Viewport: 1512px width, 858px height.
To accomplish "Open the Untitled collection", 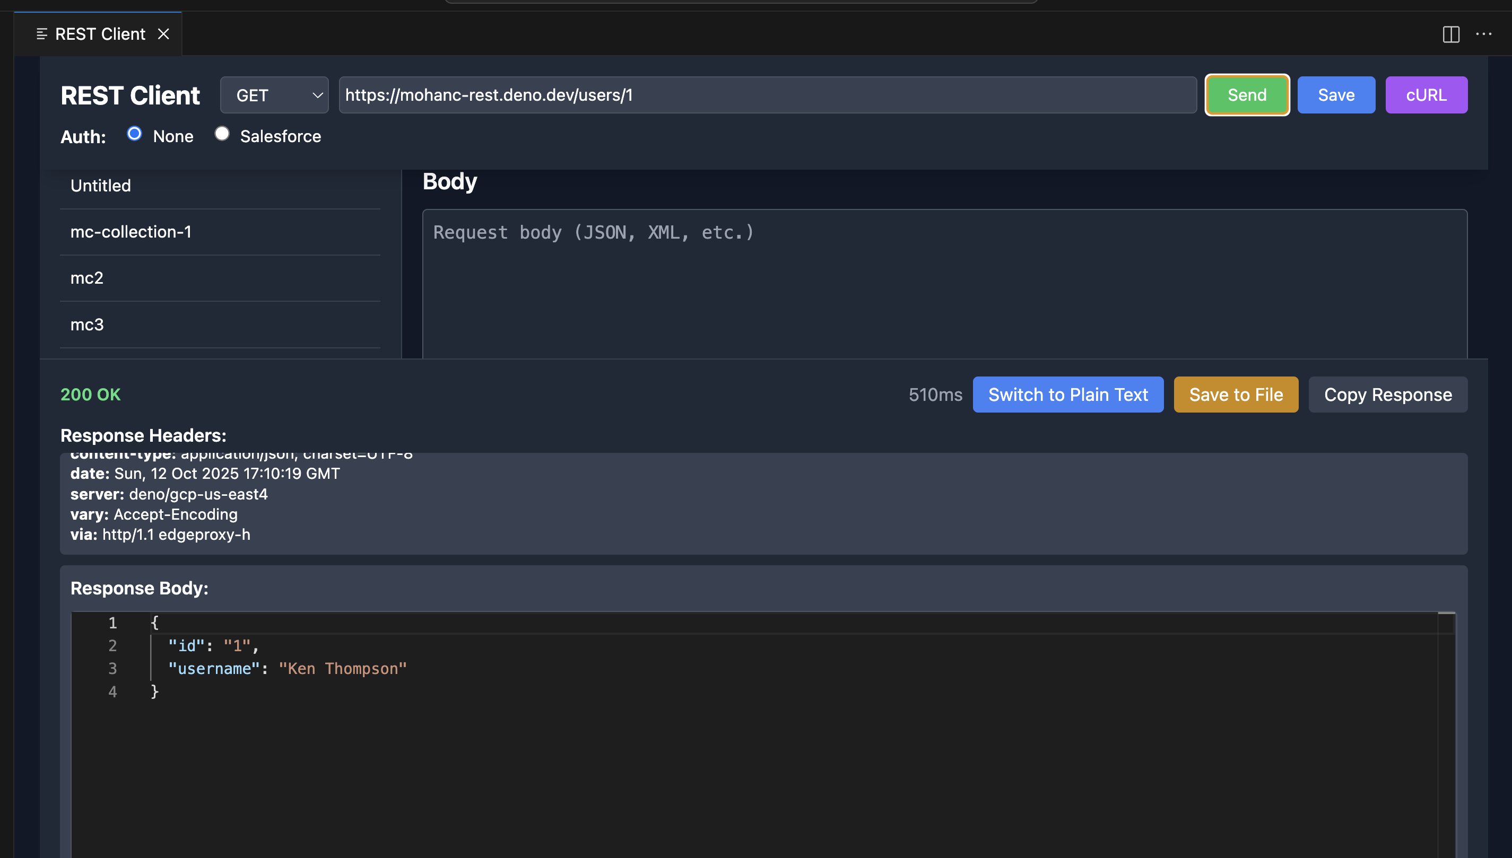I will [x=101, y=186].
